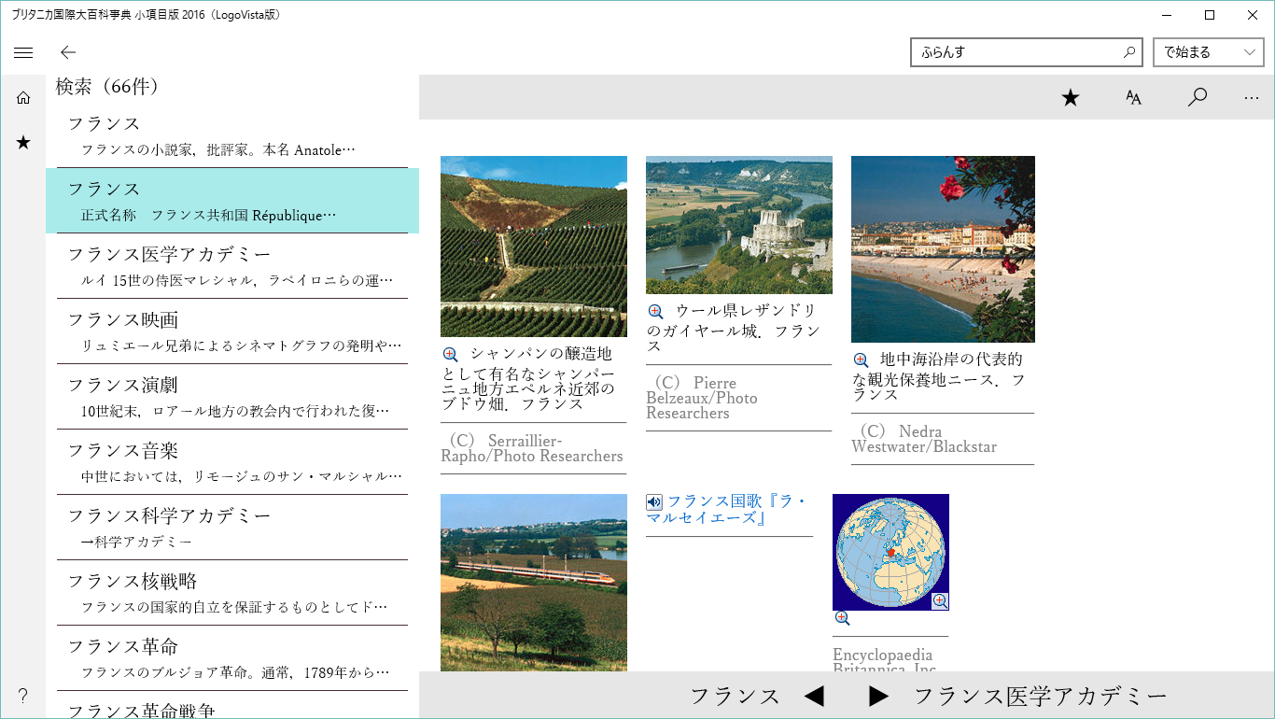Add article to favorites using toolbar star
Viewport: 1275px width, 719px height.
1071,97
